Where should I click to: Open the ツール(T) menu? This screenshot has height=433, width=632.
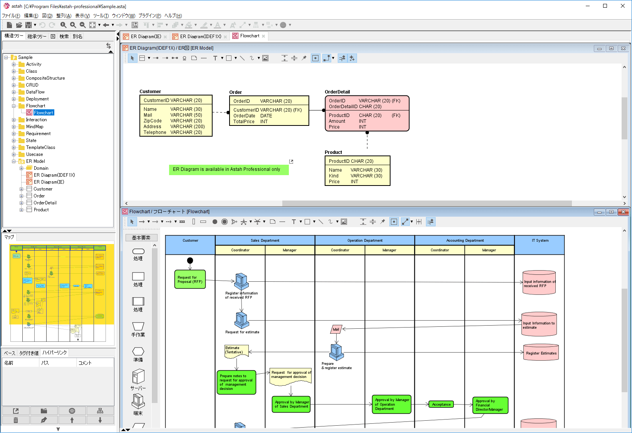[101, 15]
